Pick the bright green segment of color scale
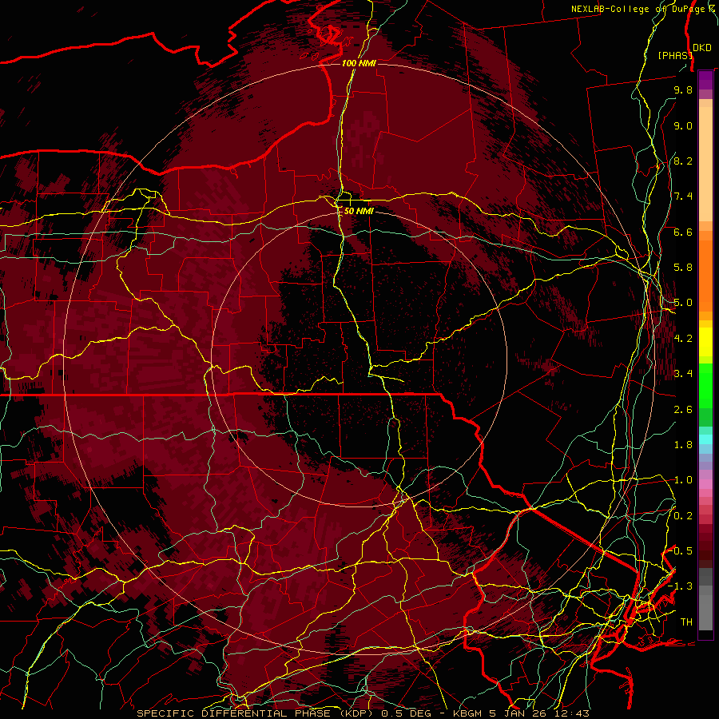Screen dimensions: 719x719 coord(705,385)
